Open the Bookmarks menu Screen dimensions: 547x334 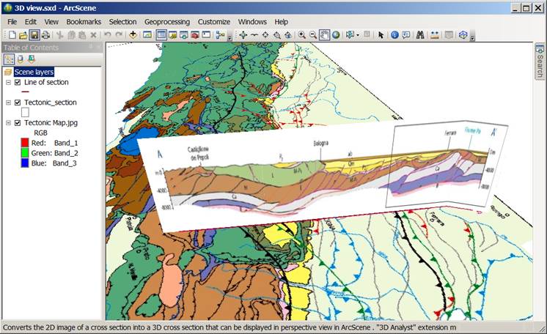(x=84, y=22)
